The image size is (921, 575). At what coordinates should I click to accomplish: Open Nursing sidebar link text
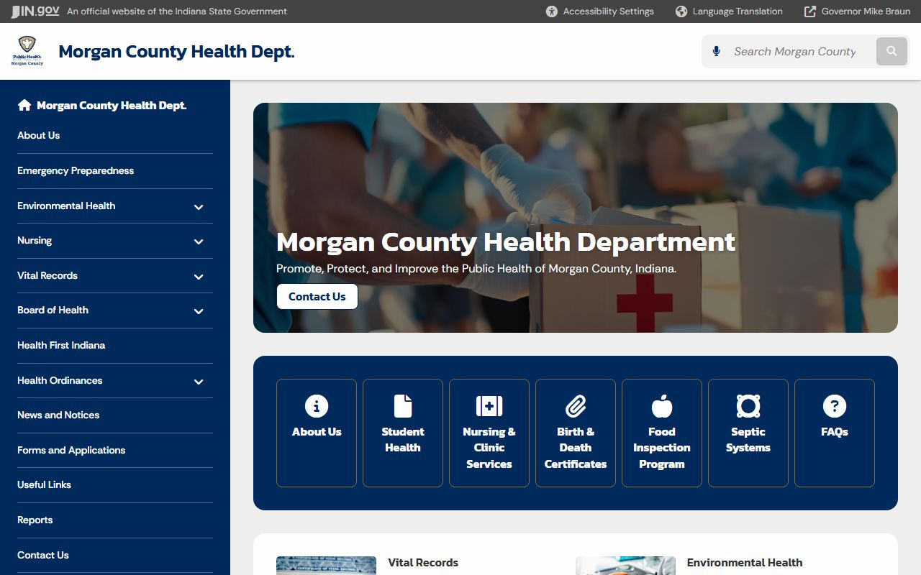35,240
